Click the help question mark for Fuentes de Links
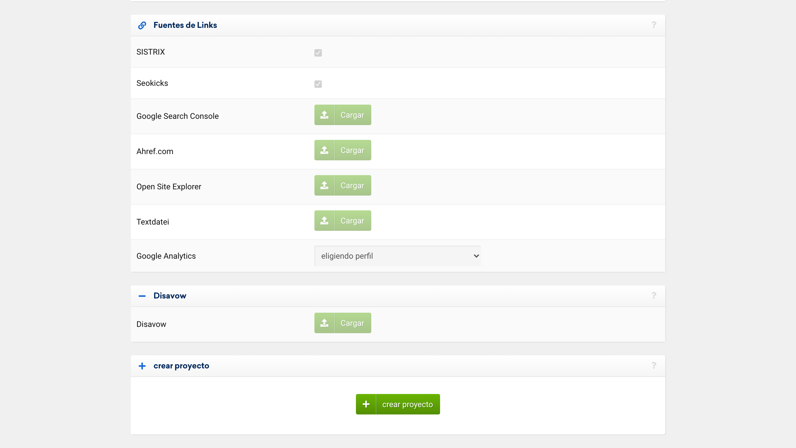The width and height of the screenshot is (796, 448). [654, 25]
